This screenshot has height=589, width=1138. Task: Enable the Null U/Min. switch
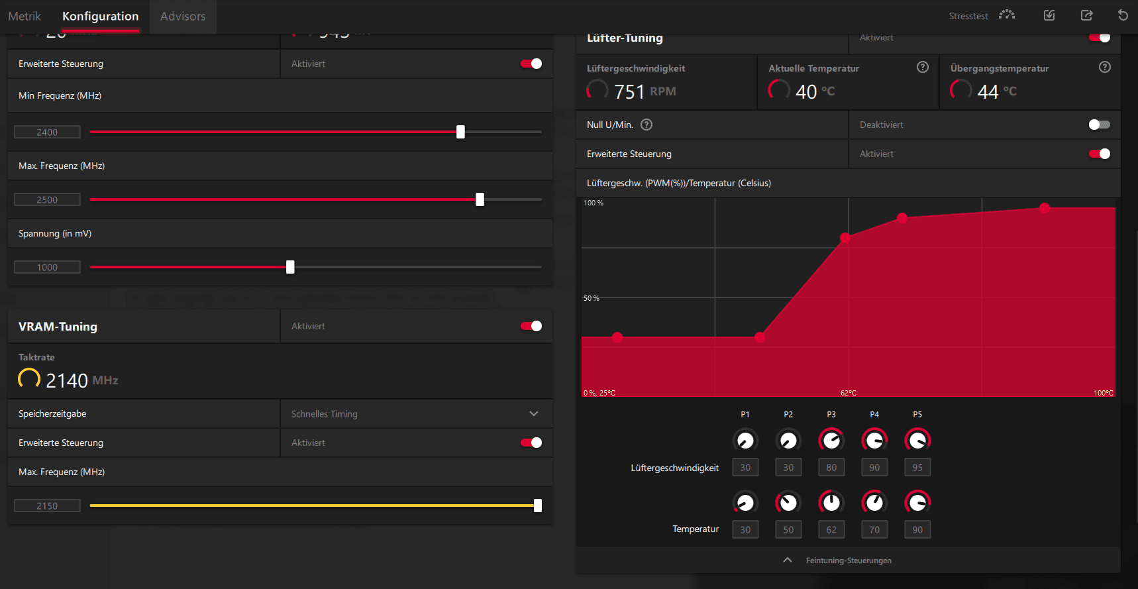[1100, 125]
